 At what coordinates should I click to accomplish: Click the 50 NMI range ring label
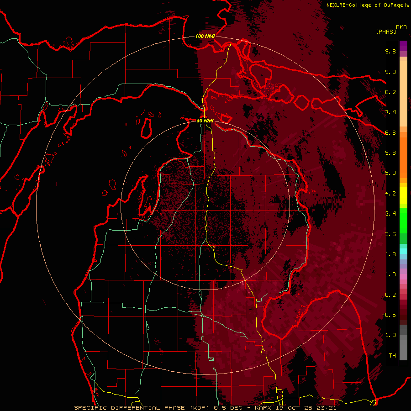click(x=205, y=121)
